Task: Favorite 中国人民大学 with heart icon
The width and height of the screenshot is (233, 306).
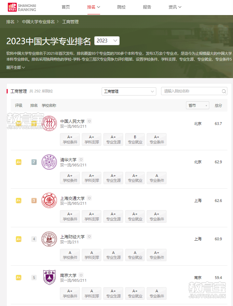Action: coord(89,121)
